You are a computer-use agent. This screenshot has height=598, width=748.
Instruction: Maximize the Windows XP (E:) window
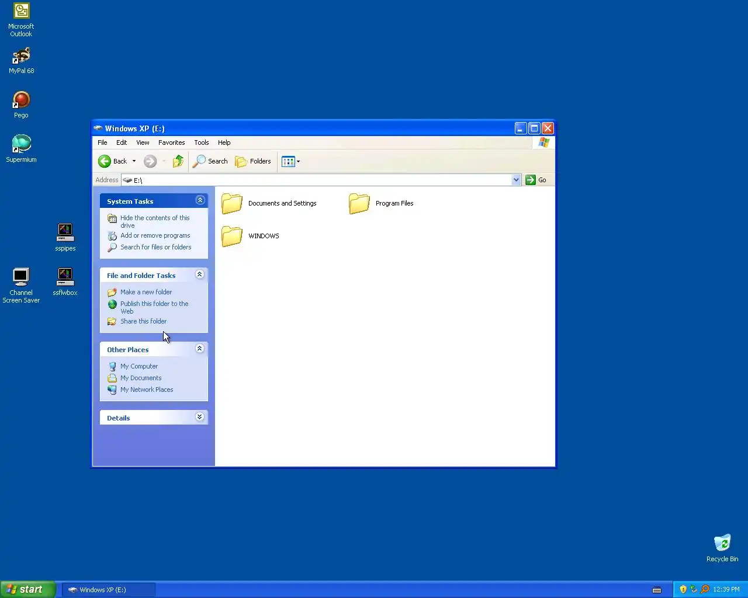(x=534, y=128)
